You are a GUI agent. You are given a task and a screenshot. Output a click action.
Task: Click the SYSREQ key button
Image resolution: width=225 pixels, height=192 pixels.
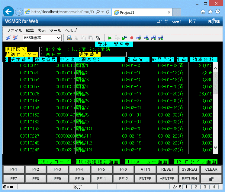[x=189, y=169]
